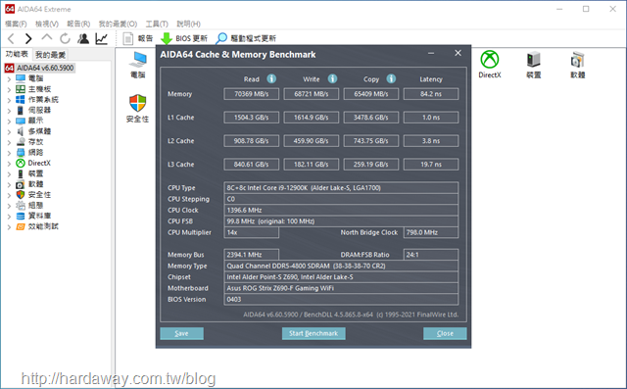Open the user favorites person icon
The image size is (627, 389).
83,39
